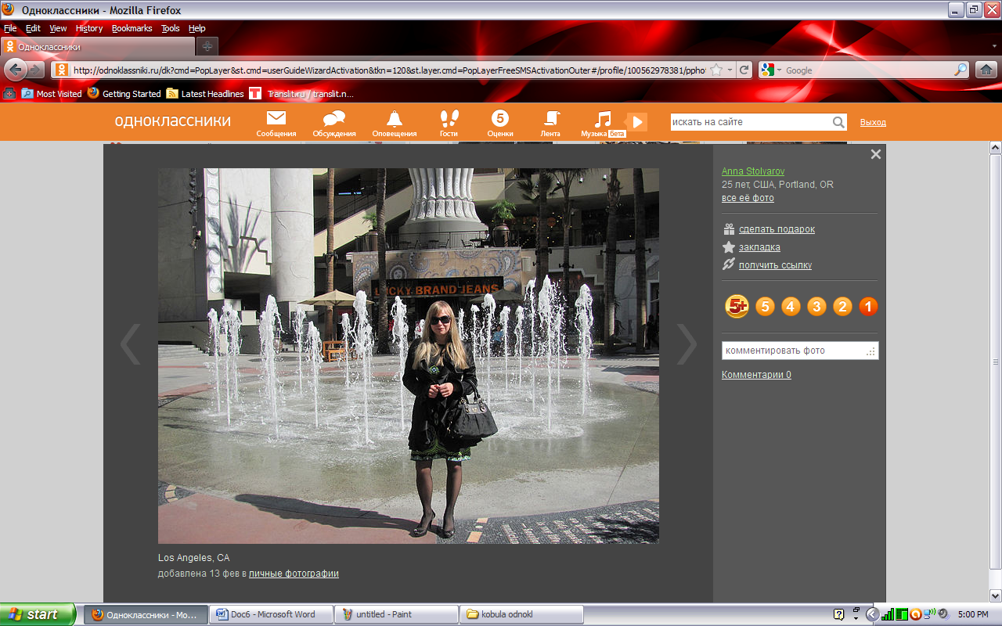Click the Firefox Forward button

pos(35,70)
